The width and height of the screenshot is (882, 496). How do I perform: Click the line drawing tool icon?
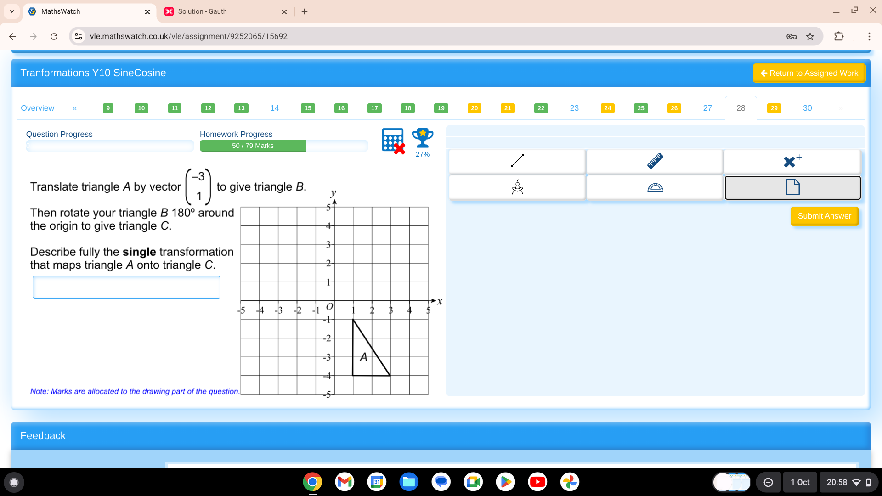517,161
